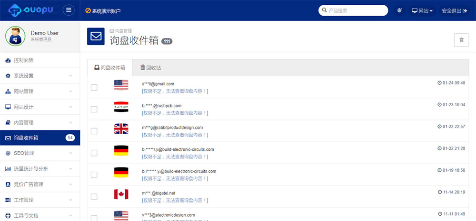
Task: Open inquiry from b.****.@rushpcb.com
Action: 162,105
